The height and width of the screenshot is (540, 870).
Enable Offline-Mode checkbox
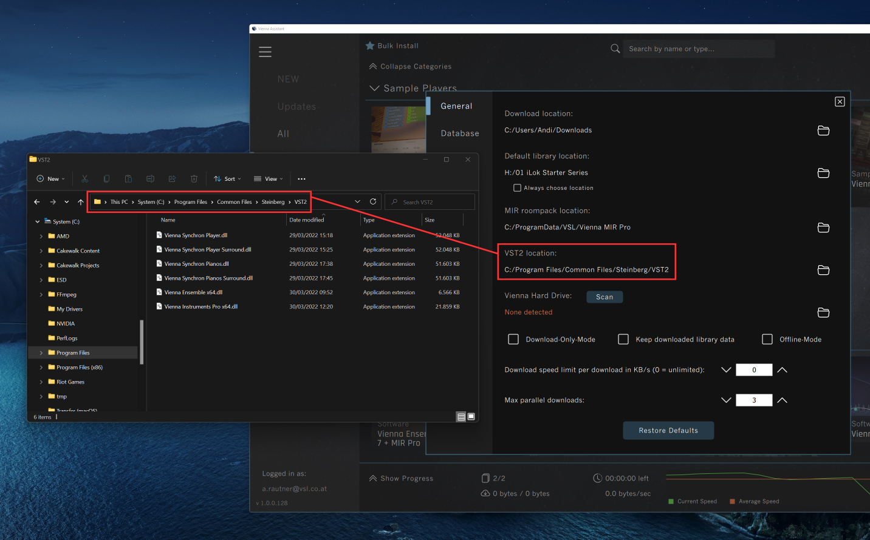[767, 339]
